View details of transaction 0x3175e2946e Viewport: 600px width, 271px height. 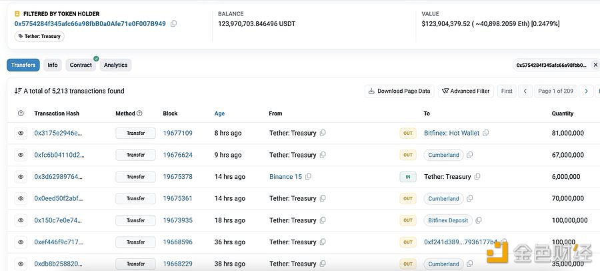21,133
